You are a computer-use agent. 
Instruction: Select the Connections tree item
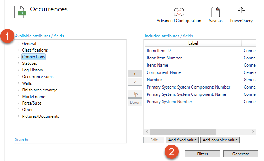(x=33, y=57)
